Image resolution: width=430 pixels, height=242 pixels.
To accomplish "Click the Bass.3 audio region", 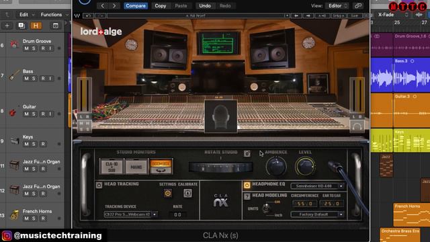I will point(412,75).
